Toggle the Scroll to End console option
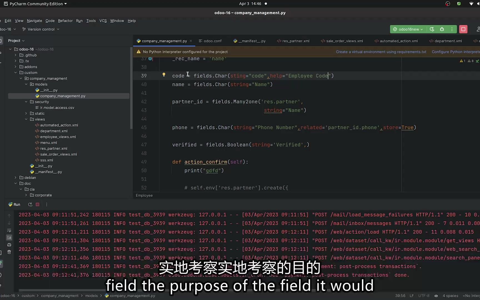480x300 pixels. (x=9, y=237)
